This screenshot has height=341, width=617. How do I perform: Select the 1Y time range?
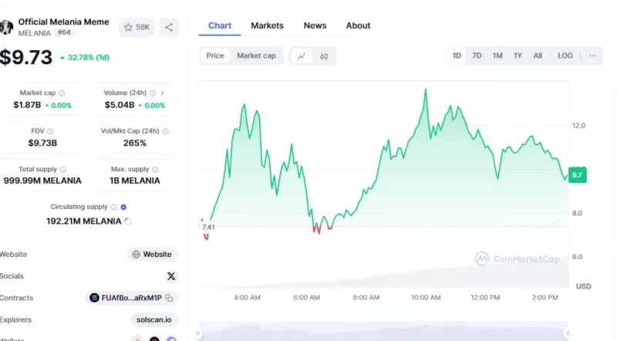(x=518, y=56)
